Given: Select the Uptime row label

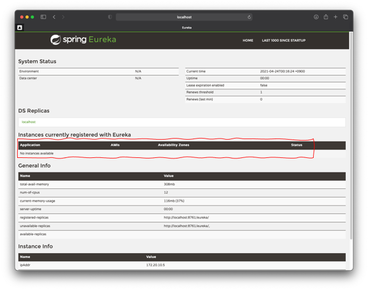Looking at the screenshot, I should (192, 78).
